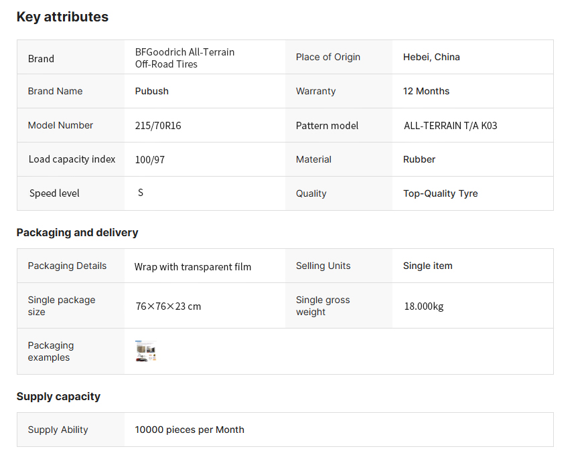The image size is (582, 457).
Task: Select the 76×76×23 cm package size
Action: (168, 306)
